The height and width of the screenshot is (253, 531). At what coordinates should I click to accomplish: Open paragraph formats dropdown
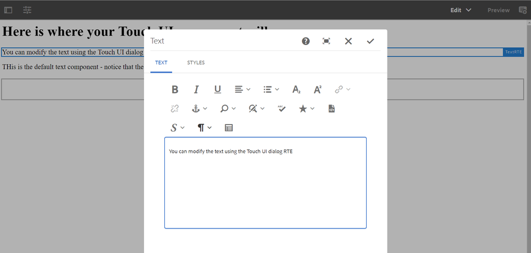click(205, 128)
